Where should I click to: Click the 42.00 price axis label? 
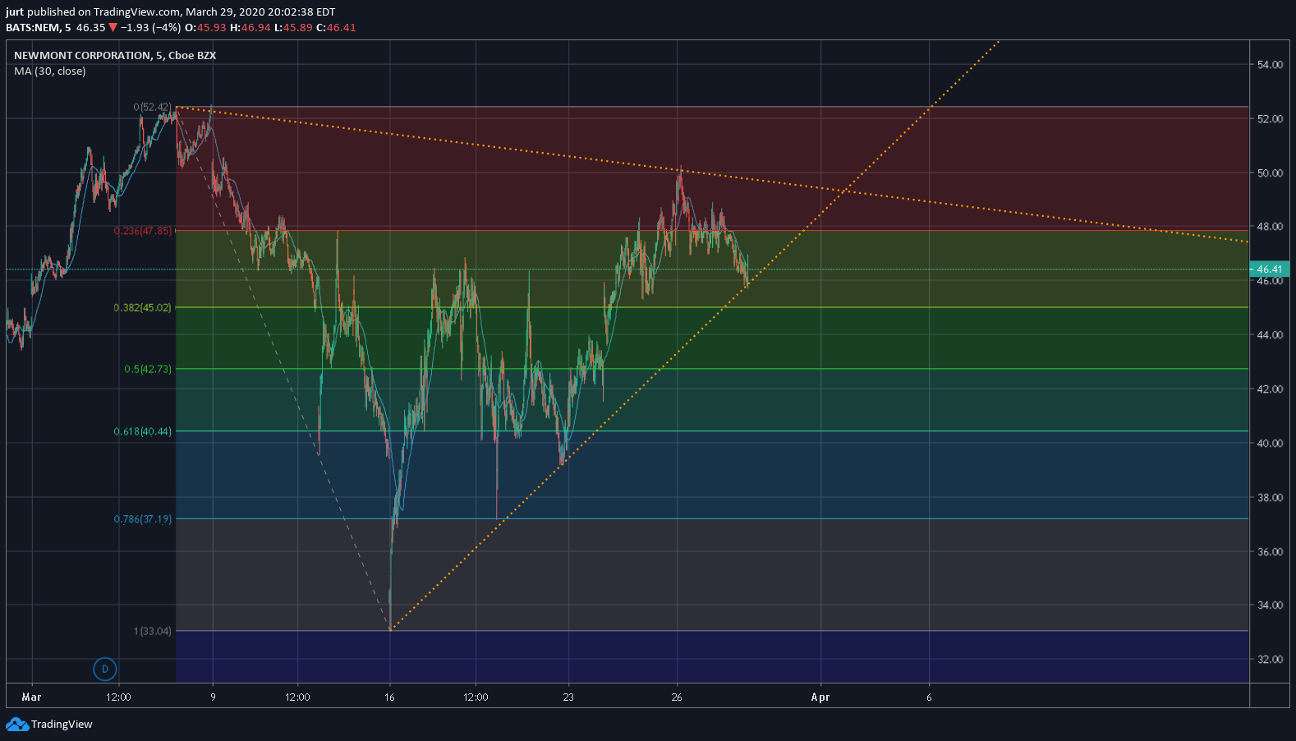click(1270, 389)
